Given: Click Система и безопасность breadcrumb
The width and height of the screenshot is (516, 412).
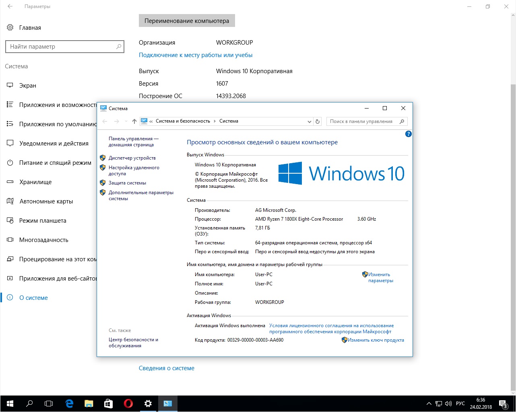Looking at the screenshot, I should click(183, 121).
